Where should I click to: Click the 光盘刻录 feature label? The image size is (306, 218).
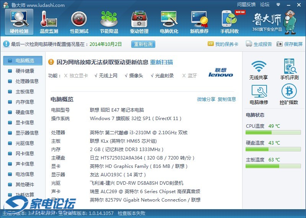(164, 75)
